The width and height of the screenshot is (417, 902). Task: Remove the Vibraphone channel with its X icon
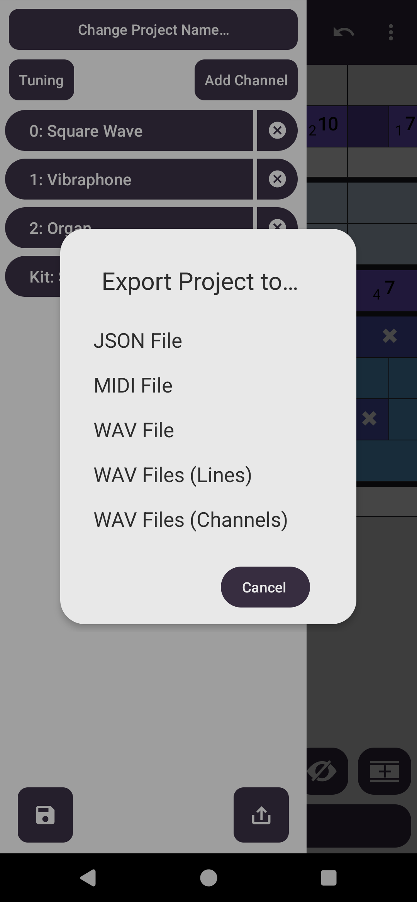pos(277,179)
